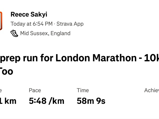Select the 58m 9s time value

pyautogui.click(x=91, y=101)
